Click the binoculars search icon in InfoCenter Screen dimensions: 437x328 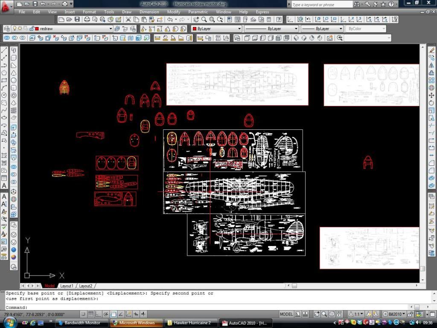coord(357,4)
